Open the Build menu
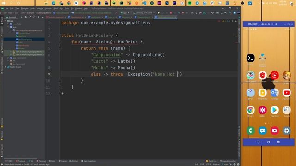This screenshot has width=296, height=166. [x=55, y=8]
